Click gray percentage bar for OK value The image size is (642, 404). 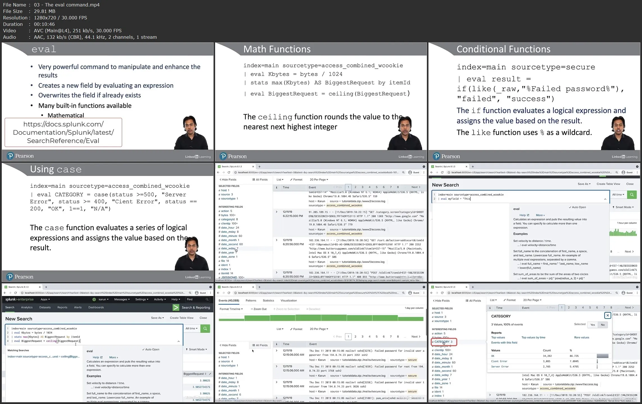click(x=602, y=356)
